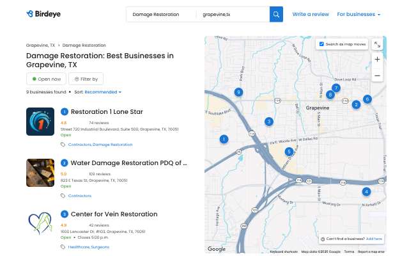Click the grapevine,tx location field
This screenshot has width=409, height=256.
pyautogui.click(x=233, y=14)
